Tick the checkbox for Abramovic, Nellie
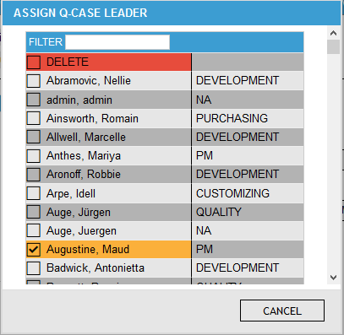The height and width of the screenshot is (335, 344). [x=34, y=81]
